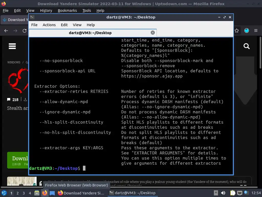Open the Firefox hamburger application menu
This screenshot has height=197, width=262.
(256, 31)
